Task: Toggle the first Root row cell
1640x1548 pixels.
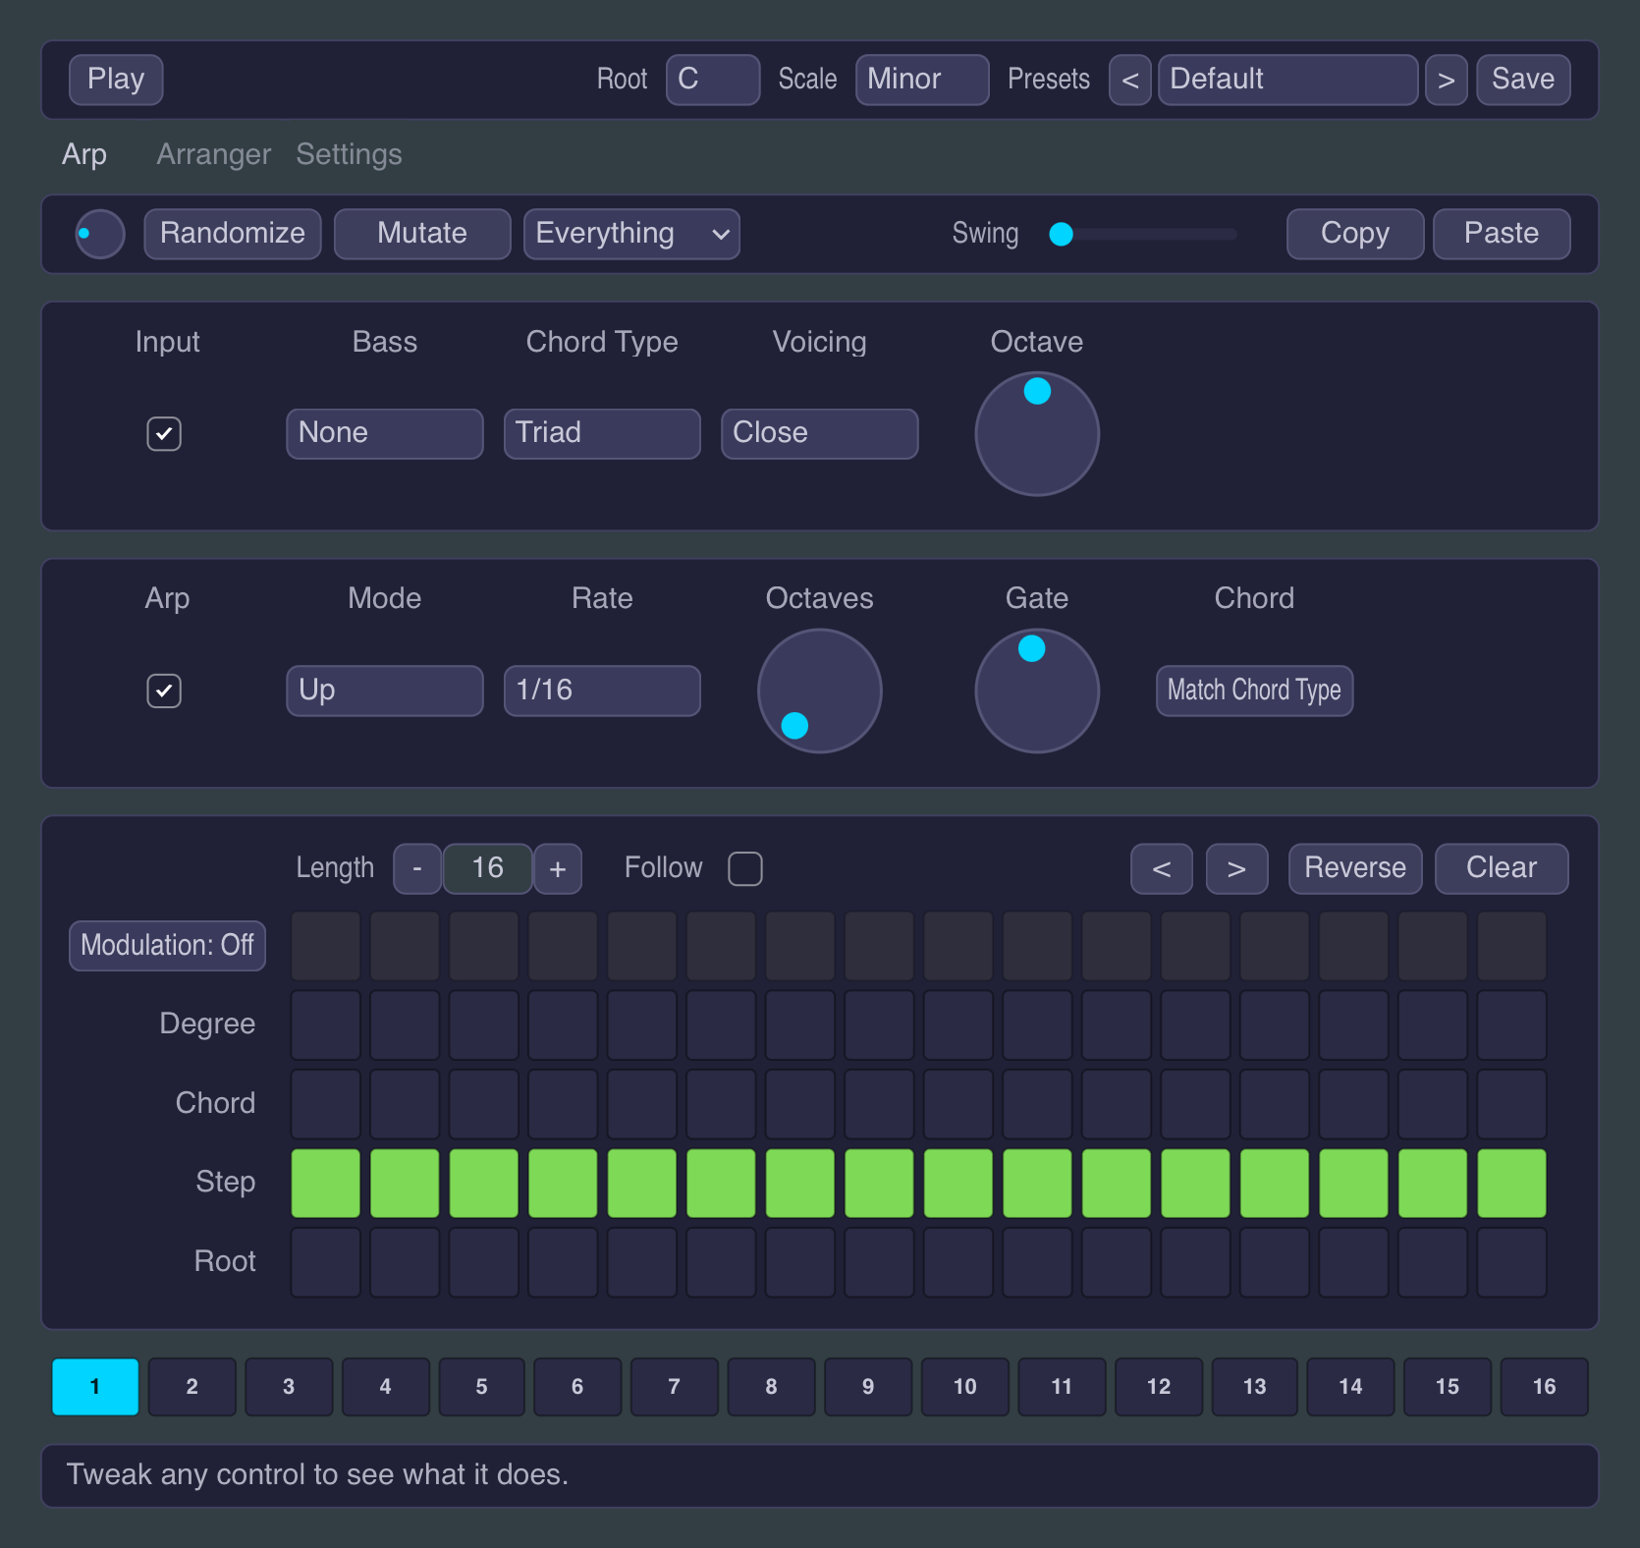Action: (326, 1262)
